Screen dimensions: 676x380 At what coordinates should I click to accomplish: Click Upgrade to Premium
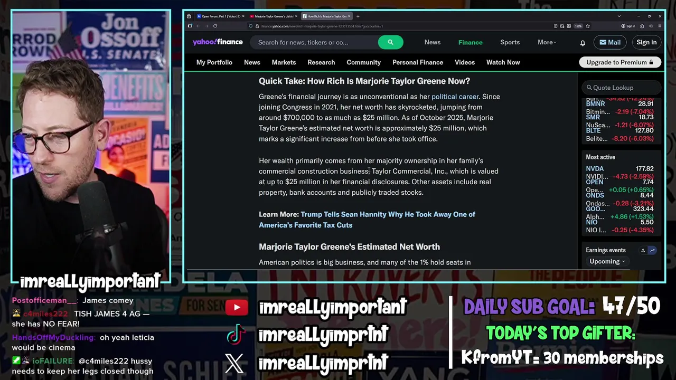(619, 62)
